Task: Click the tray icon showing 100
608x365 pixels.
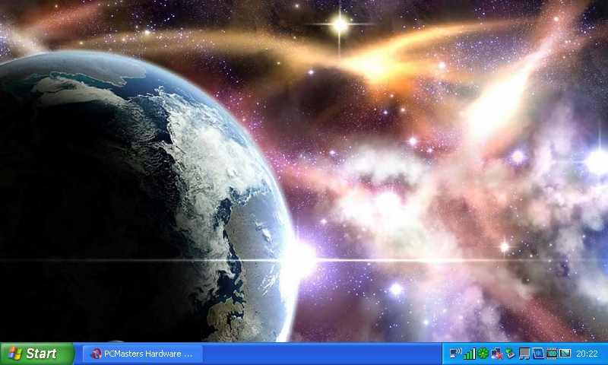Action: (x=552, y=354)
